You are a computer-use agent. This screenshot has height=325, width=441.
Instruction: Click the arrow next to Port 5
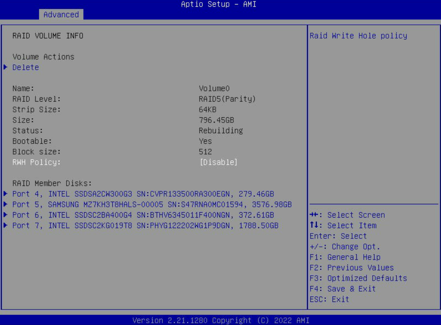pyautogui.click(x=5, y=204)
